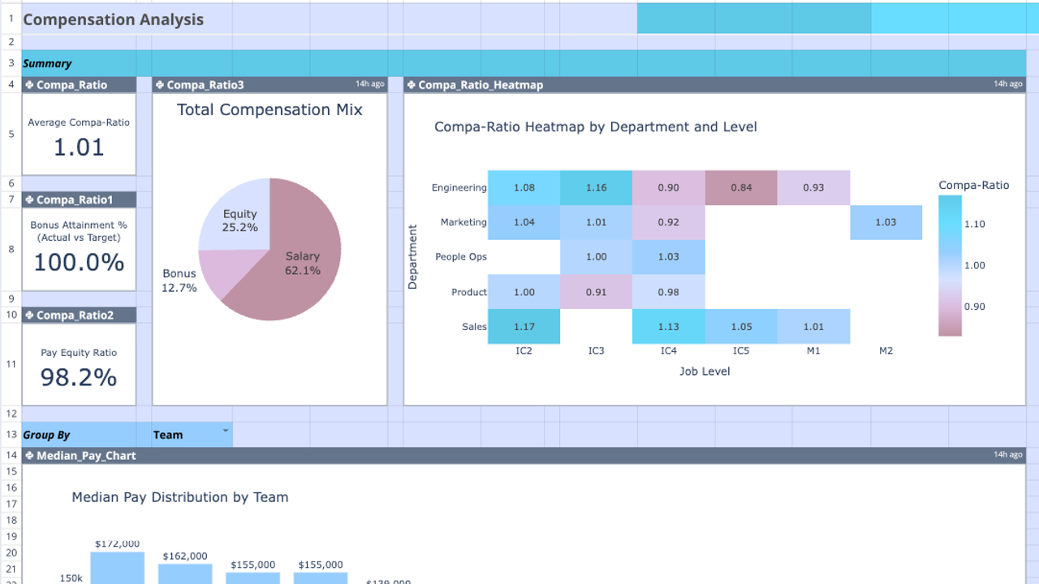The width and height of the screenshot is (1039, 584).
Task: Click the Pay Equity Ratio value 98.2%
Action: click(79, 377)
